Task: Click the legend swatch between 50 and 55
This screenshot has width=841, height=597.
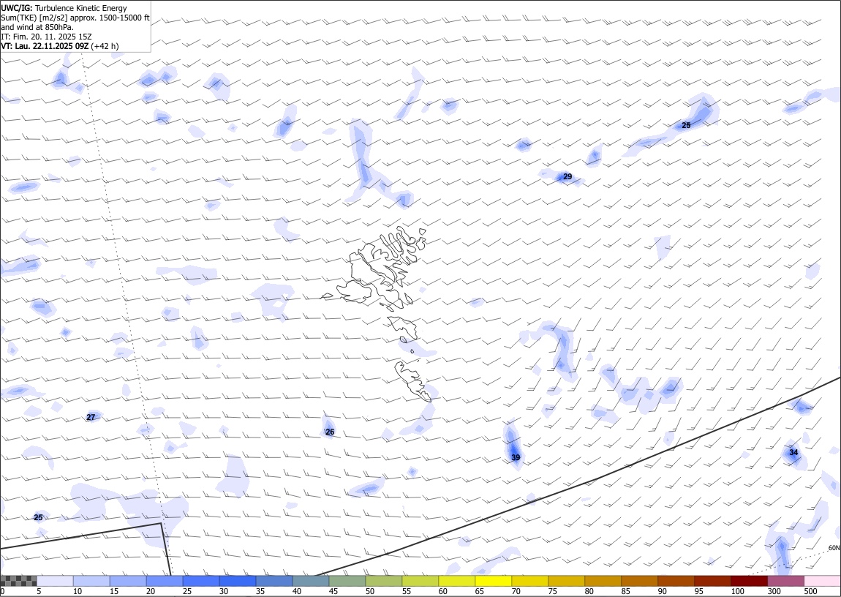Action: click(383, 581)
